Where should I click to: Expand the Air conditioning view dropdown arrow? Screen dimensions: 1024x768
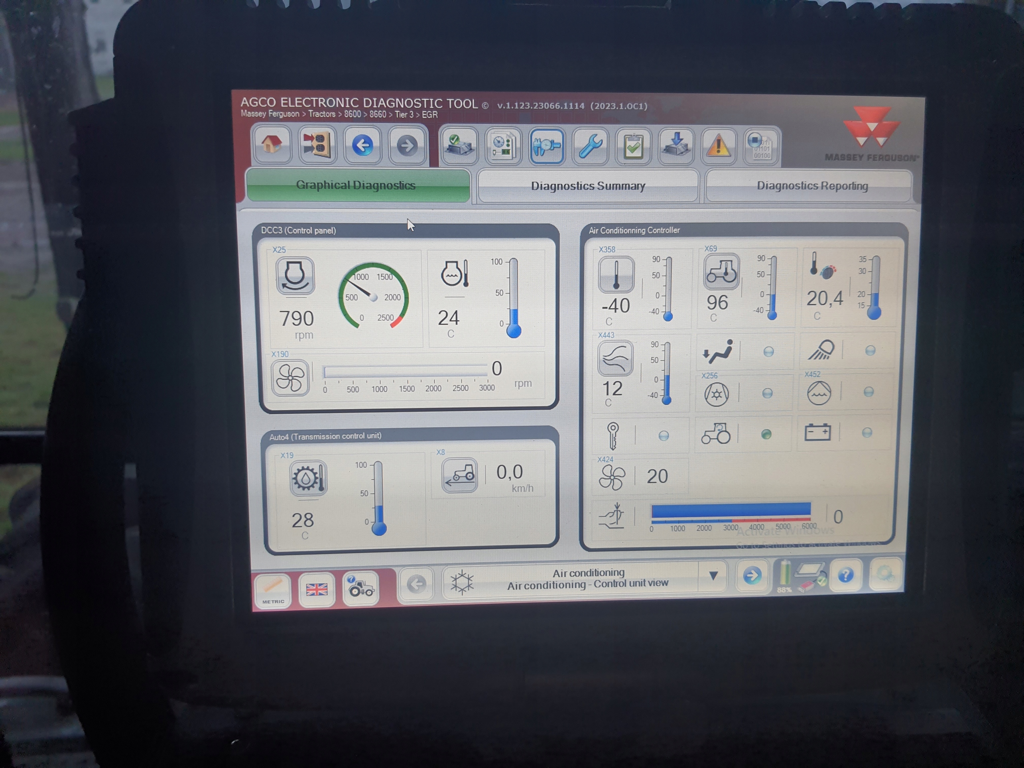[713, 576]
